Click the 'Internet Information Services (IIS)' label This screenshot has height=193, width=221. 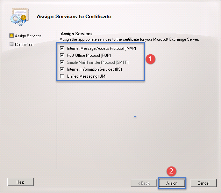[x=94, y=69]
